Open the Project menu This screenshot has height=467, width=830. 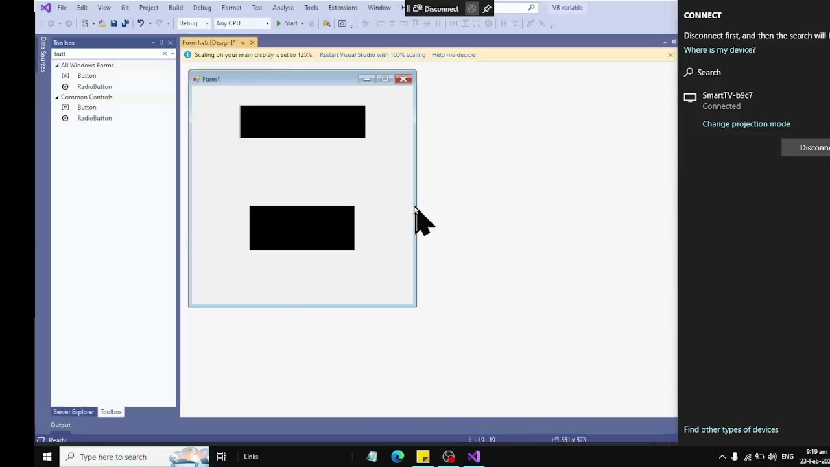pos(148,8)
